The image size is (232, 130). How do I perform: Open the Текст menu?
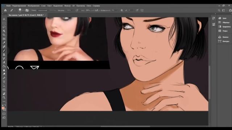click(49, 6)
